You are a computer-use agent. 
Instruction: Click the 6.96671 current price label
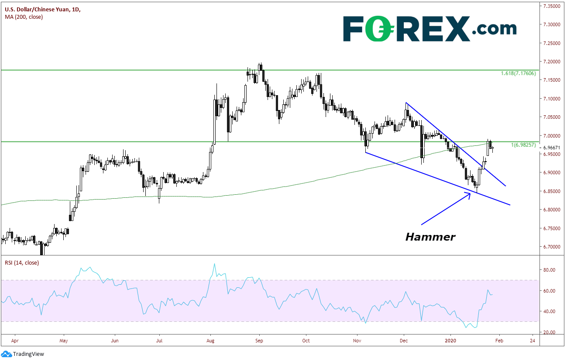pyautogui.click(x=551, y=148)
